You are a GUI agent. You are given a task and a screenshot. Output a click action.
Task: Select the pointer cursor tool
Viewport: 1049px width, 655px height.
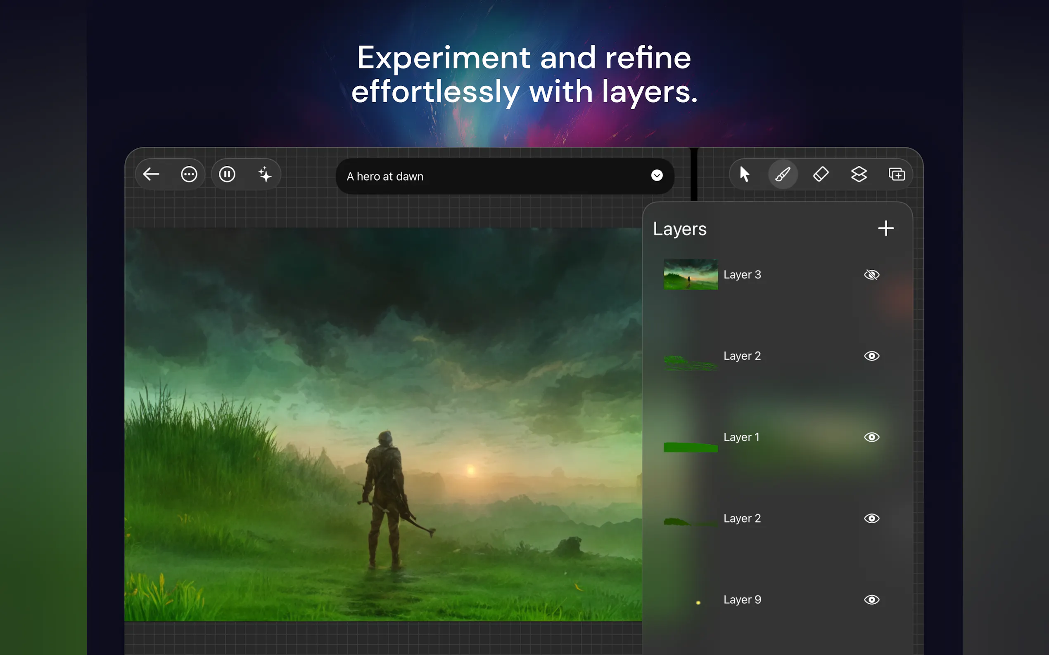(744, 174)
